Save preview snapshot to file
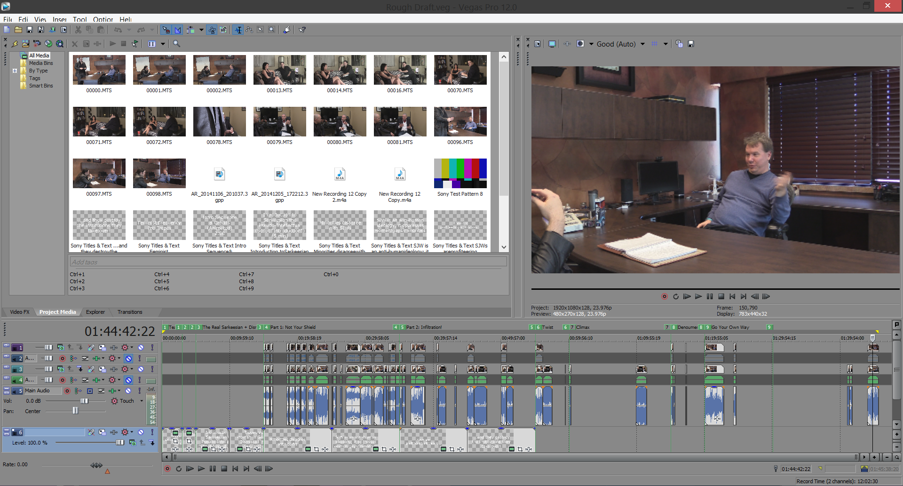This screenshot has height=486, width=903. [x=691, y=44]
